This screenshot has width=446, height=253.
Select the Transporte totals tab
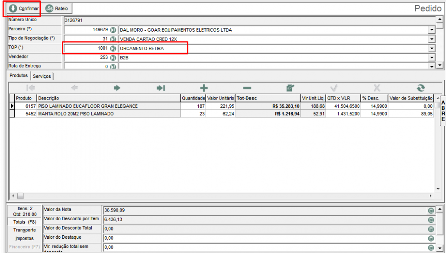tap(24, 230)
